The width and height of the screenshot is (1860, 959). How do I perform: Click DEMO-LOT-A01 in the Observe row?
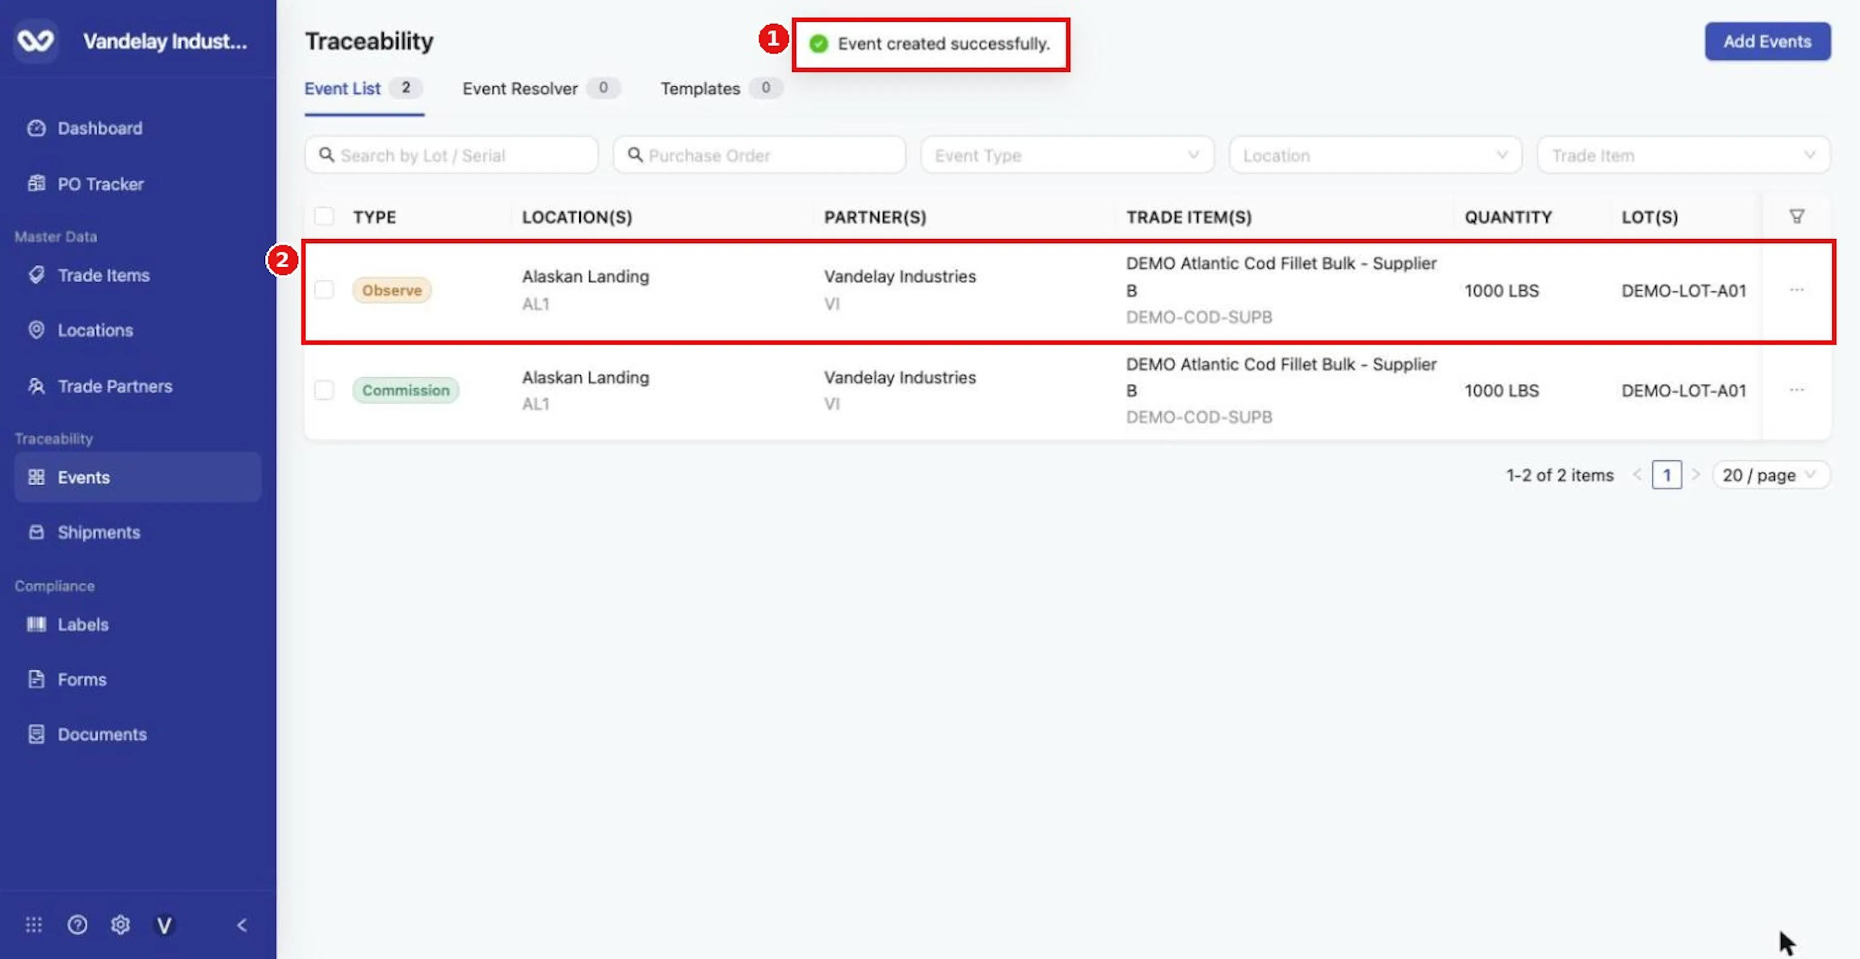coord(1684,291)
